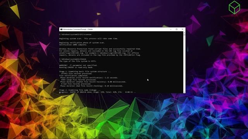Click 'Phase duration (Bad file record checking)' line
The height and width of the screenshot is (139, 248).
click(92, 86)
